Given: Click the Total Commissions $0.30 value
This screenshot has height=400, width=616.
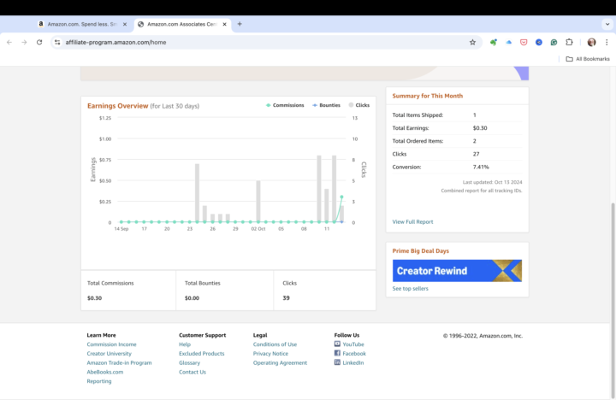Looking at the screenshot, I should point(94,298).
